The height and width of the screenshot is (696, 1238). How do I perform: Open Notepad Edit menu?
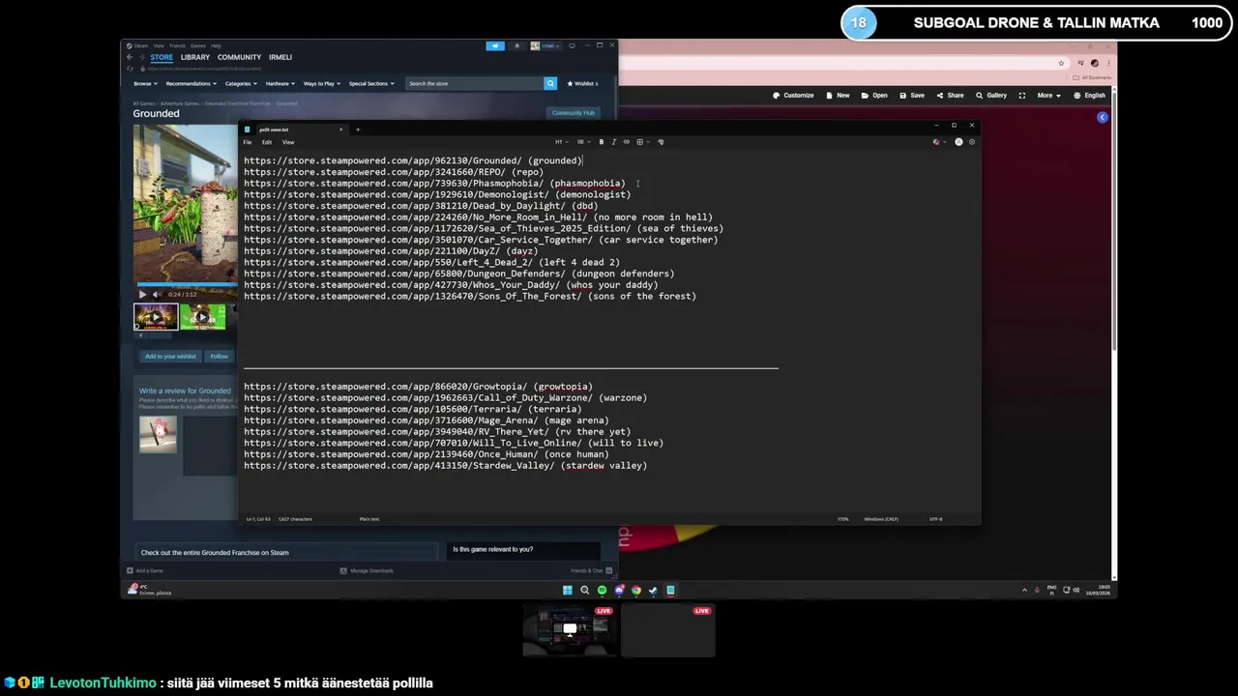[267, 142]
